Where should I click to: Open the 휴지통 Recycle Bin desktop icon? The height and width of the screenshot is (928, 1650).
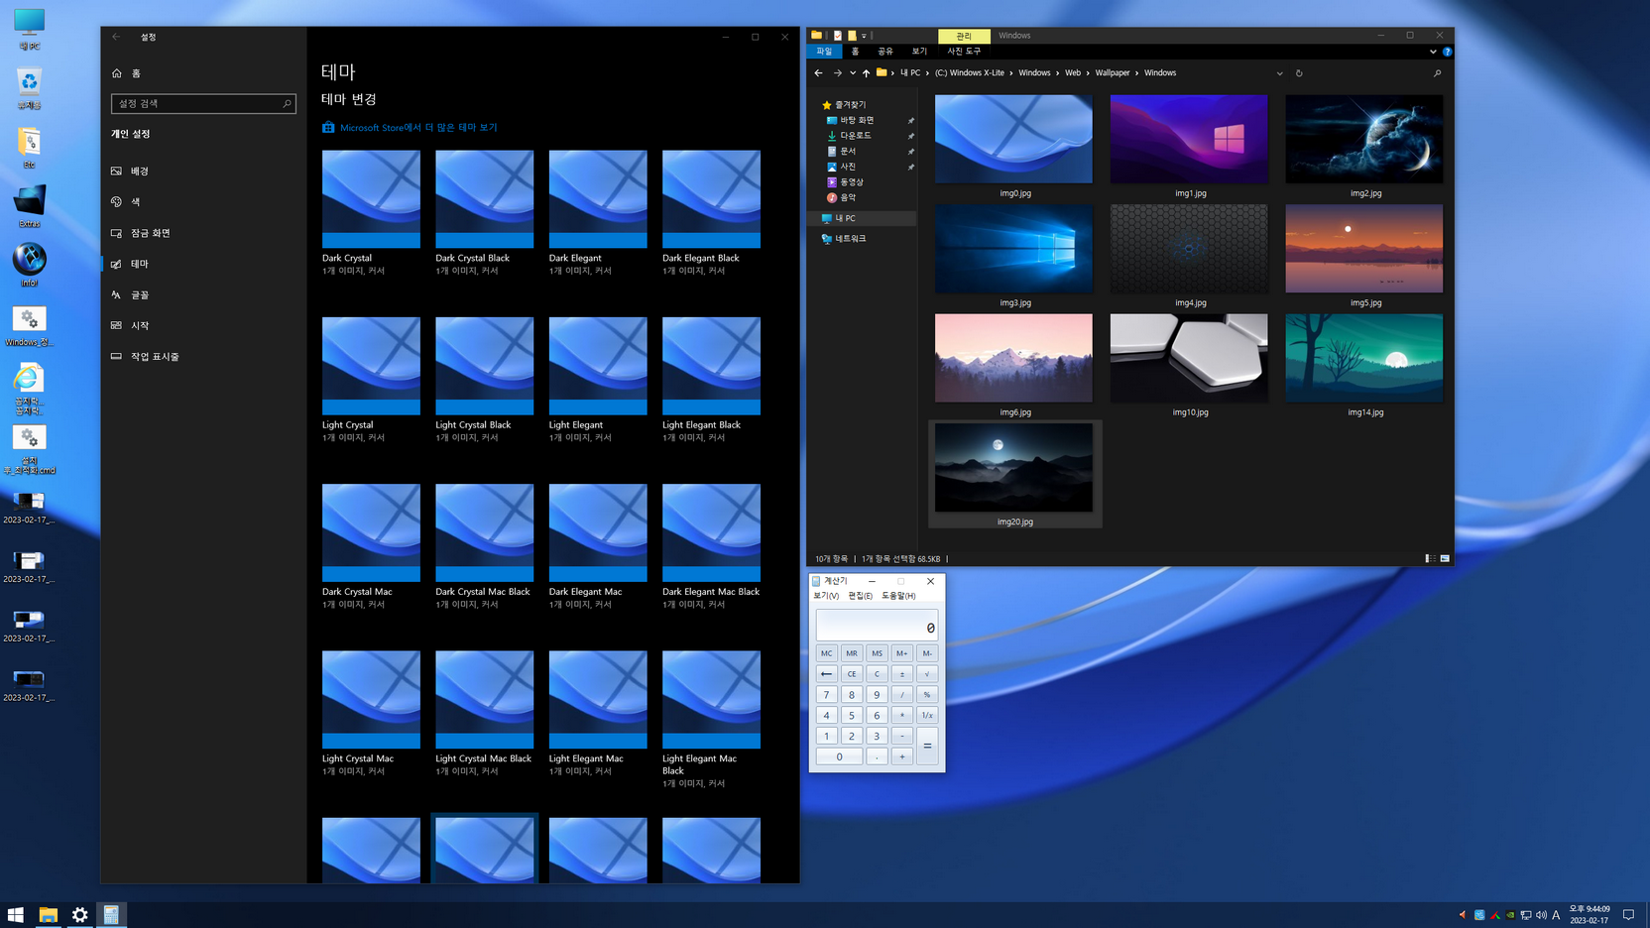pos(29,89)
